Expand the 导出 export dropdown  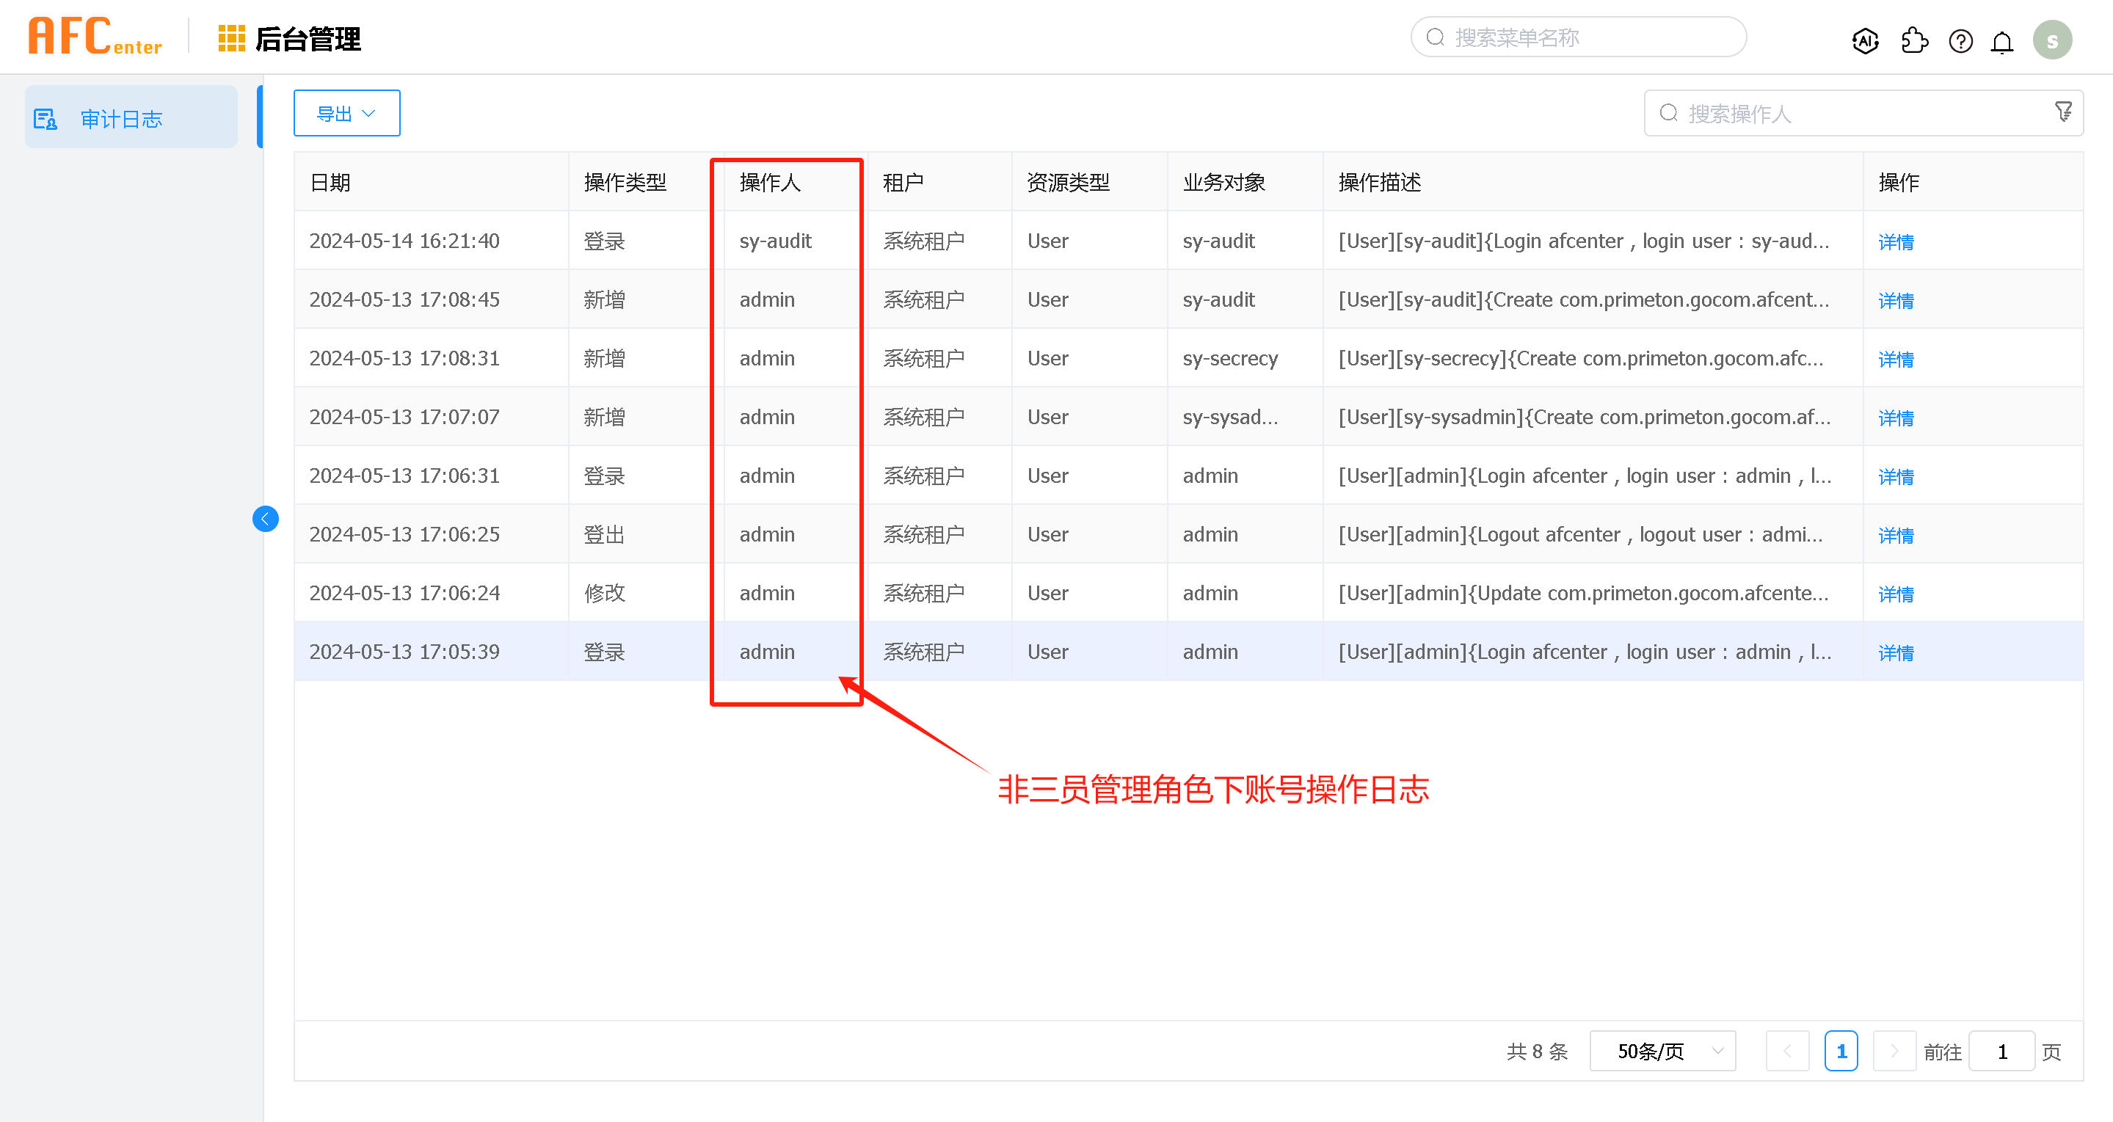coord(346,113)
